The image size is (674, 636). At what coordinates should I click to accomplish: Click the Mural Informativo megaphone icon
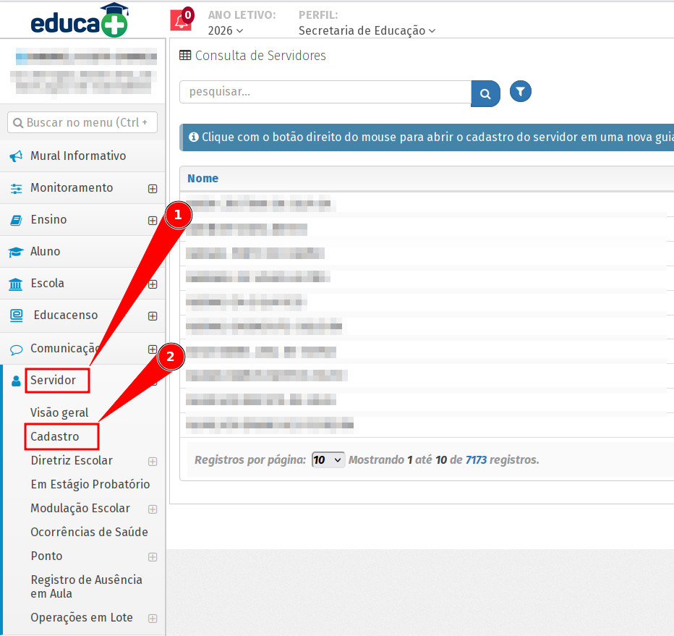(x=16, y=156)
